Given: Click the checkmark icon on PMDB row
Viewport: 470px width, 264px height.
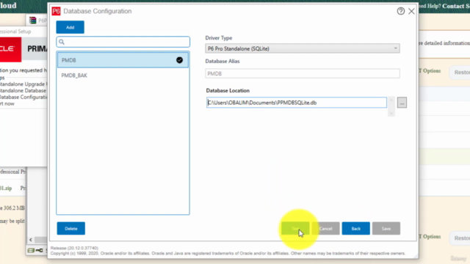Looking at the screenshot, I should (179, 60).
